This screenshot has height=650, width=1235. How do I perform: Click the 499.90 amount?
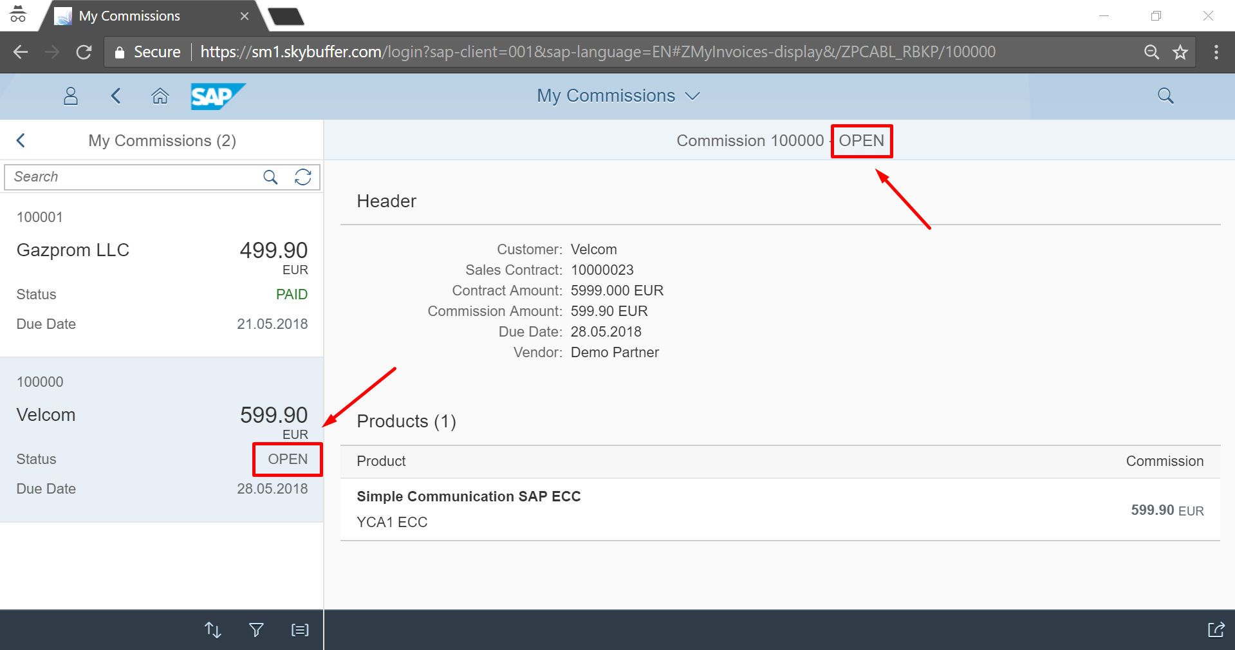coord(274,250)
